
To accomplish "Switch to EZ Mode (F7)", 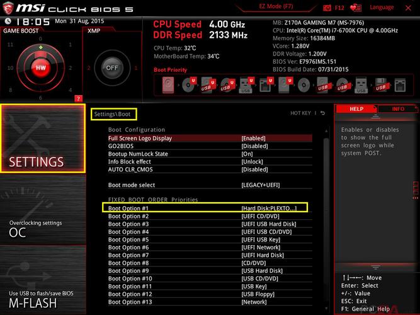I will [x=276, y=6].
